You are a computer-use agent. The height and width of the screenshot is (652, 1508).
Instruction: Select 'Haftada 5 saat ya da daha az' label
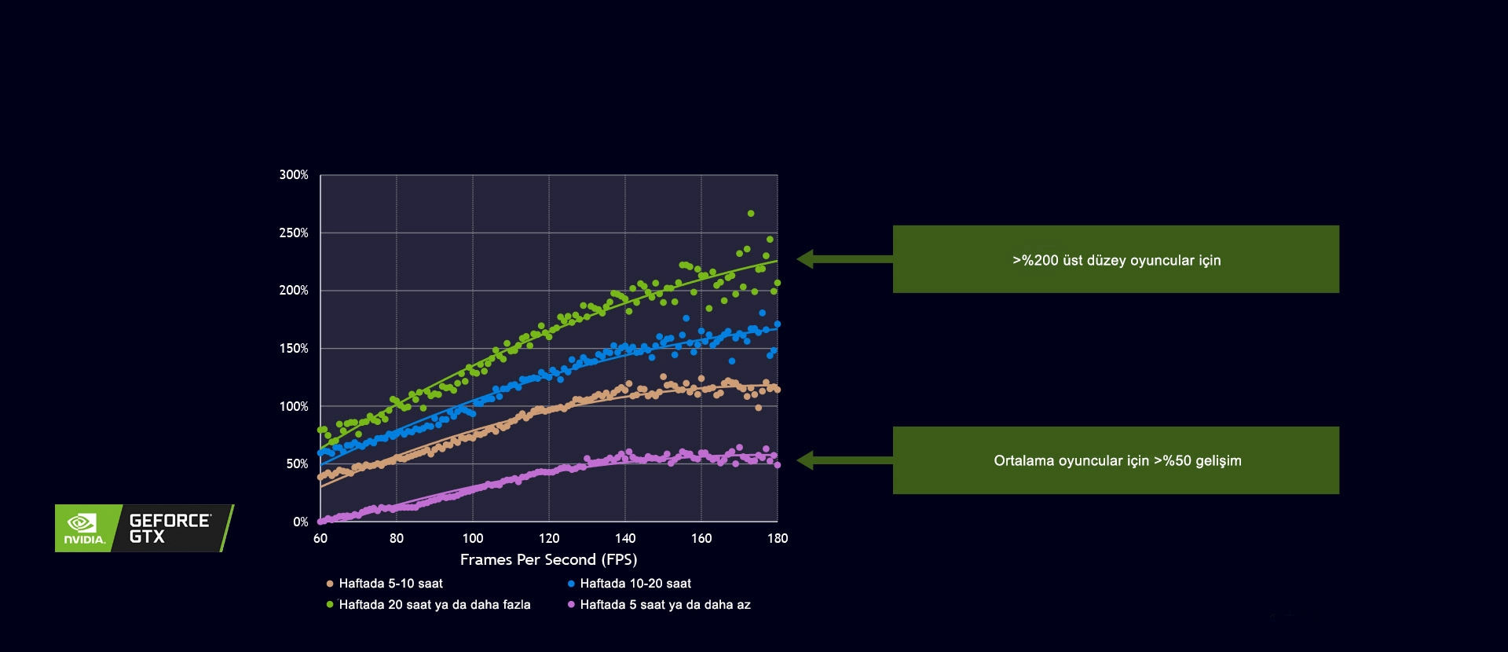(665, 605)
